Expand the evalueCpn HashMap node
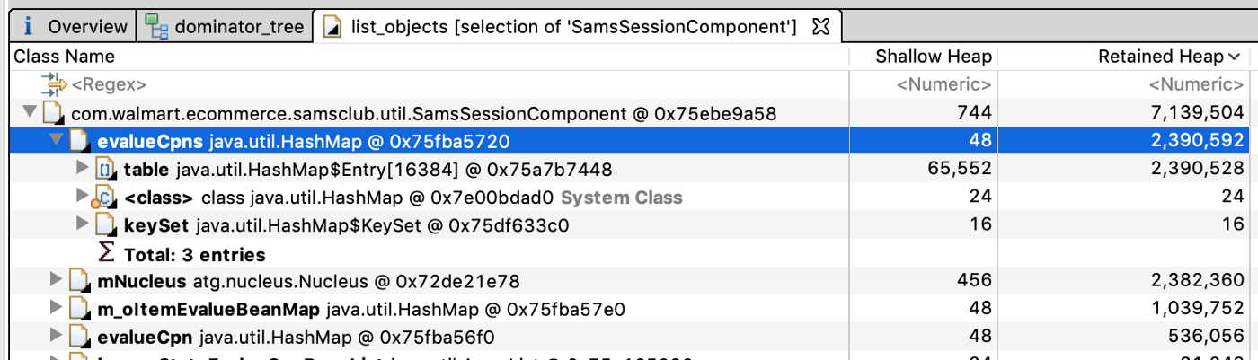 tap(57, 338)
